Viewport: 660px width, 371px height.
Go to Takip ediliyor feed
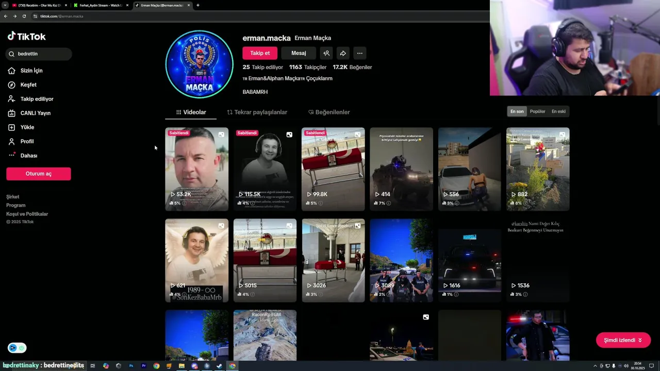click(37, 99)
